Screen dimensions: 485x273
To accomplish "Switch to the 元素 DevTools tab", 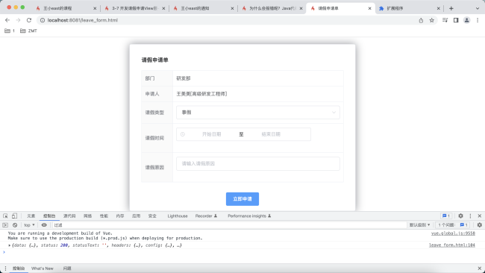I will (31, 216).
